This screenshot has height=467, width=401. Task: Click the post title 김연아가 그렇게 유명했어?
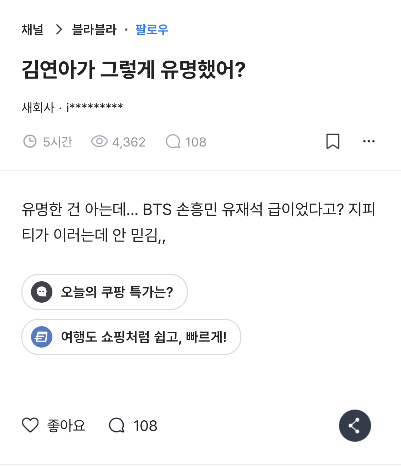(134, 69)
